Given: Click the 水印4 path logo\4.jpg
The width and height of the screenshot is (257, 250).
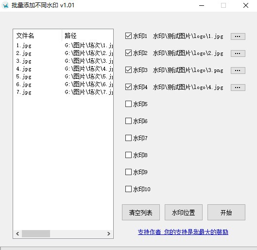Looking at the screenshot, I should [188, 88].
